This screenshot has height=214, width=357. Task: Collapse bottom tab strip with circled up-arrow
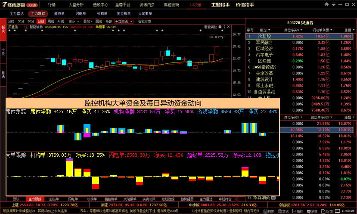pos(237,199)
